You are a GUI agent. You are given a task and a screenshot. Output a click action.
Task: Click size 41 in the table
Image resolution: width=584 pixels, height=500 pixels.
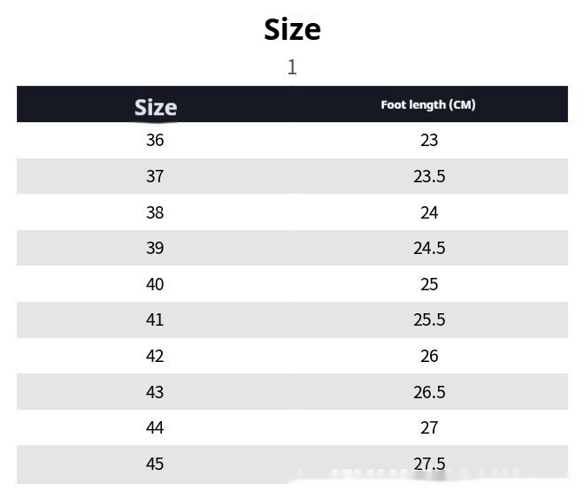(155, 319)
